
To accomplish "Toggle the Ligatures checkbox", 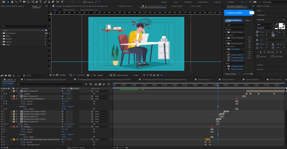I will click(258, 56).
